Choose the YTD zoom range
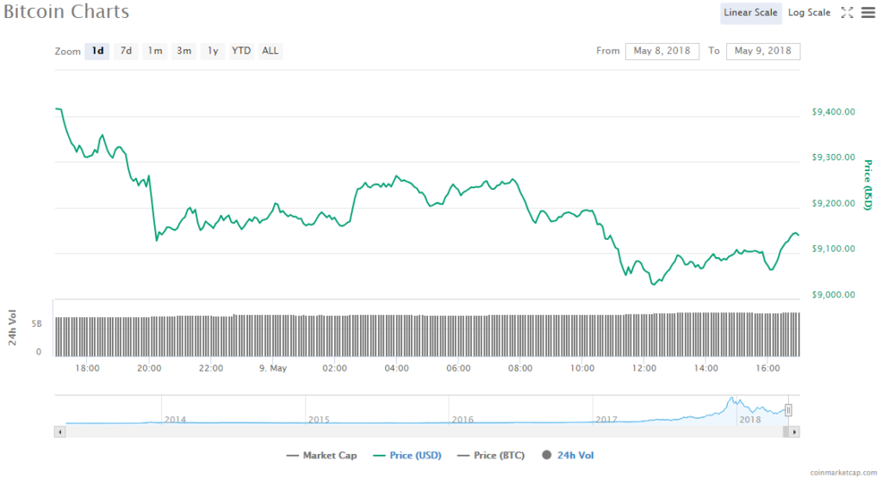882x479 pixels. tap(241, 51)
